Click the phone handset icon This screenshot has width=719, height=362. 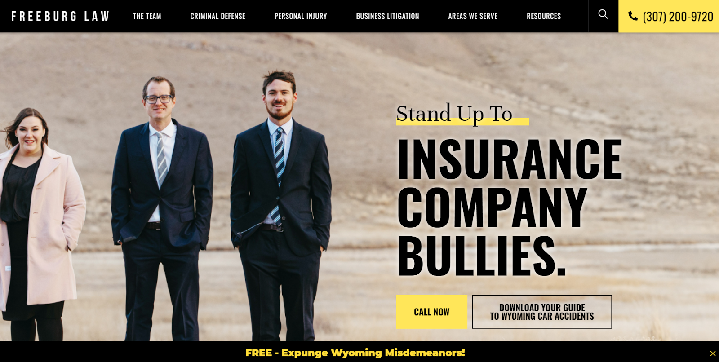pyautogui.click(x=633, y=17)
